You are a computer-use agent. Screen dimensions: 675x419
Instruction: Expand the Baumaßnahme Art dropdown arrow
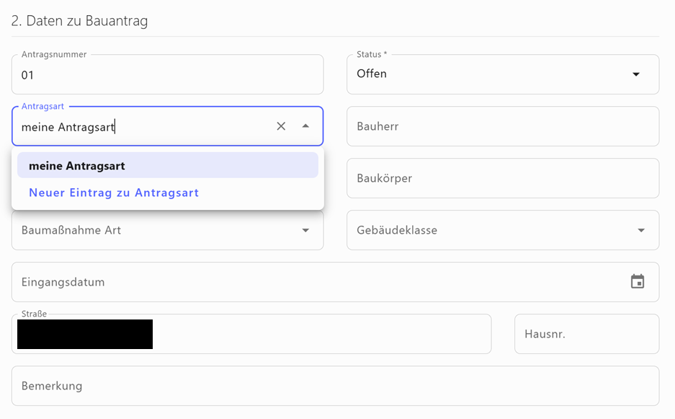[306, 230]
